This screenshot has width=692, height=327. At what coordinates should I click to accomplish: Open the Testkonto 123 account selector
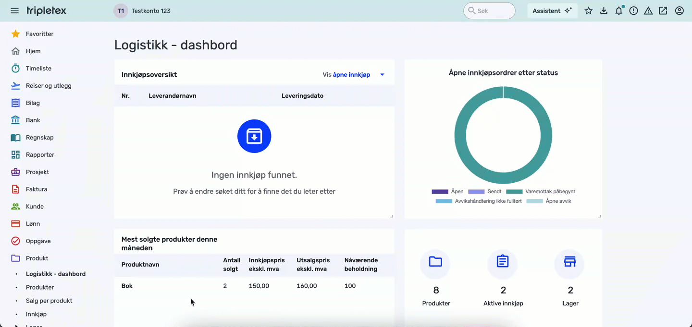point(142,11)
